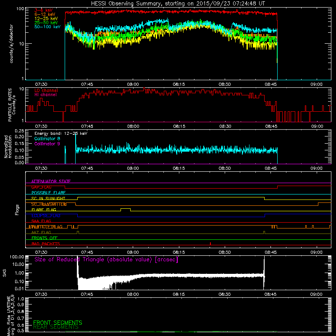This screenshot has height=336, width=336.
Task: Click the 'Energy band: 12-25 keV' caption
Action: coord(61,134)
